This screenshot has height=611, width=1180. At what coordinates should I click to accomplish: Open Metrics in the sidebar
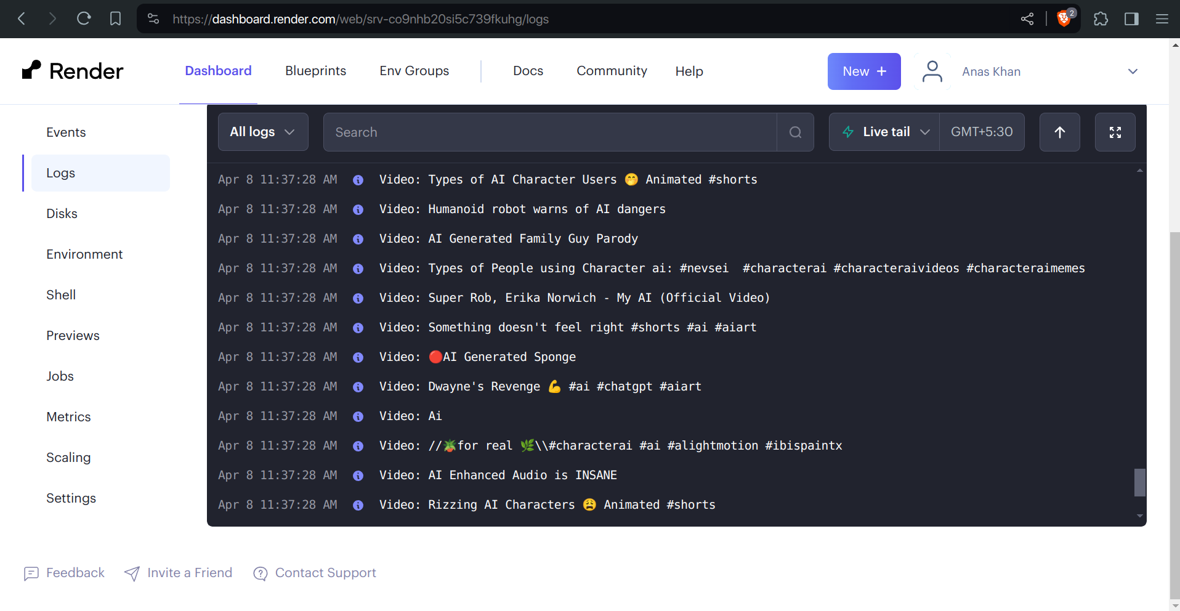tap(68, 417)
